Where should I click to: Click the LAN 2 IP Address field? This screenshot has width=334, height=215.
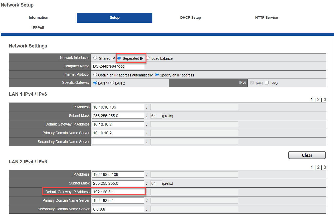[x=118, y=174]
